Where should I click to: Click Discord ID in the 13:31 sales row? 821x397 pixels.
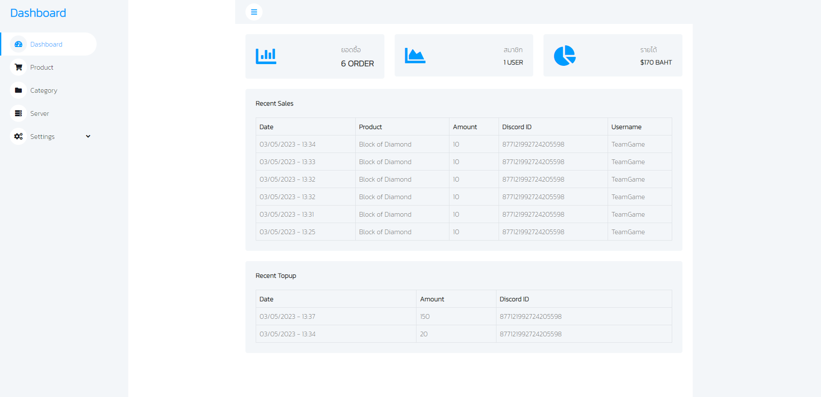tap(533, 215)
